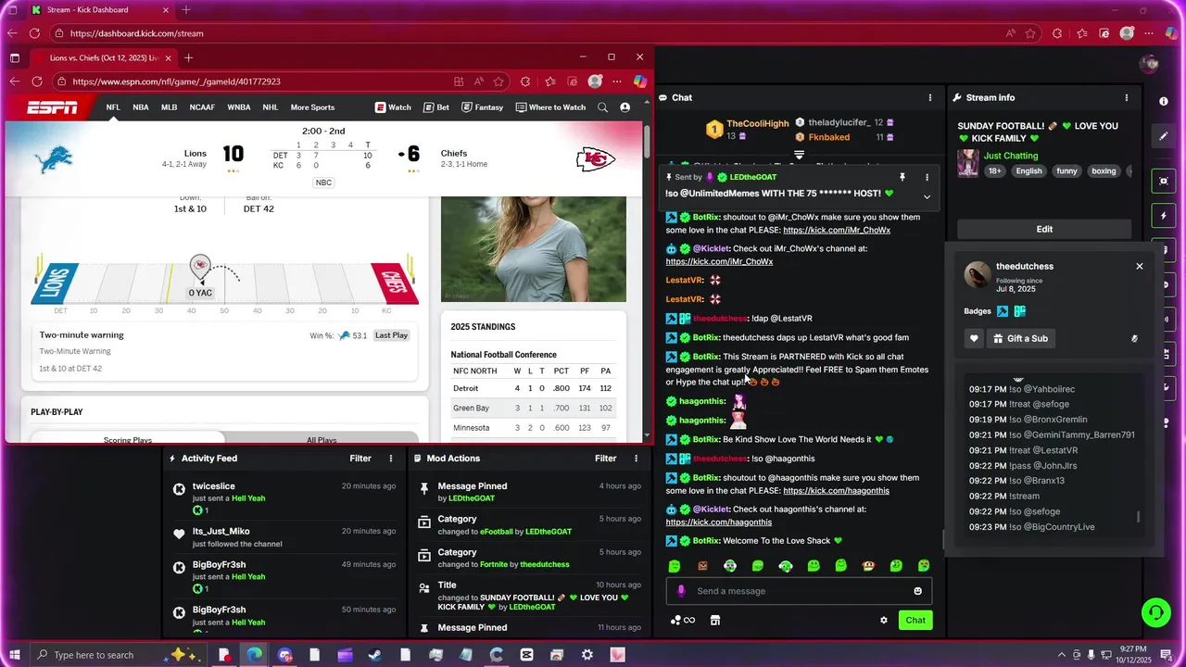The height and width of the screenshot is (667, 1186).
Task: Click the Edit stream info button
Action: pos(1044,229)
